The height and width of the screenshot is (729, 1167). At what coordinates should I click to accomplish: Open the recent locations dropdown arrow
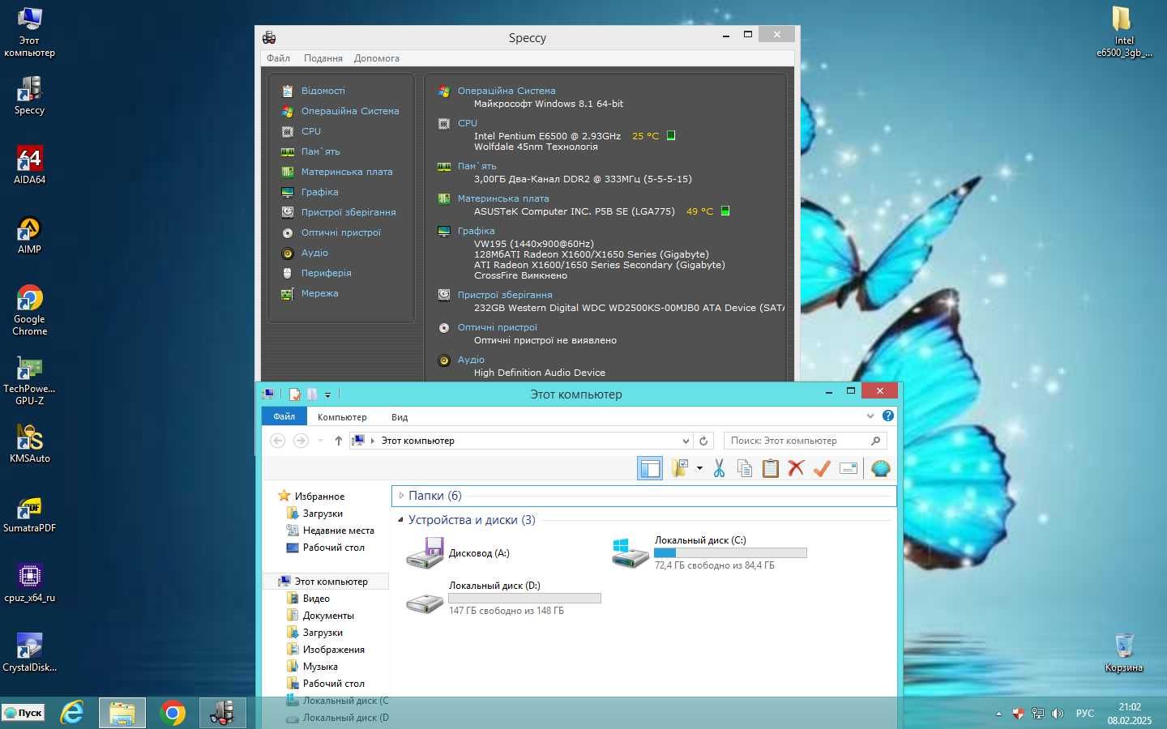320,441
